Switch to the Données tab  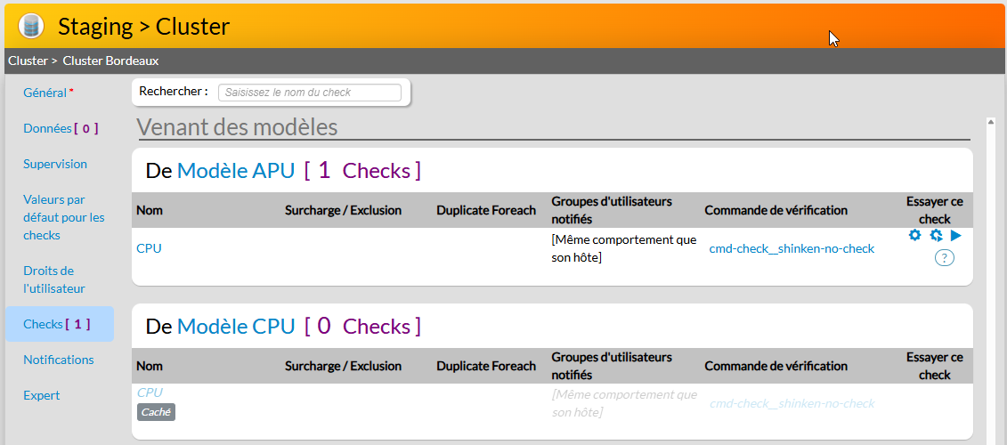(x=47, y=128)
